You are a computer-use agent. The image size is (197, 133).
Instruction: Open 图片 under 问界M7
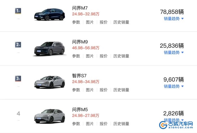point(90,22)
